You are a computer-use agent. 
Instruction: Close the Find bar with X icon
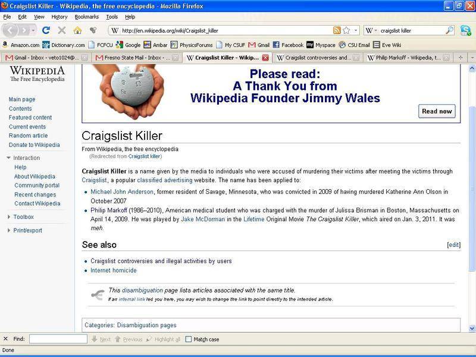(x=5, y=339)
